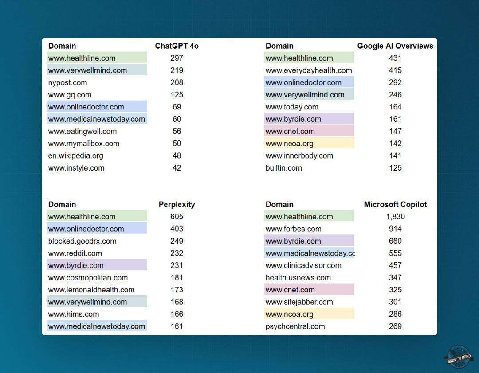Click the value 249 next to blocked.goodrx.com
Screen dimensions: 479x373
(177, 241)
